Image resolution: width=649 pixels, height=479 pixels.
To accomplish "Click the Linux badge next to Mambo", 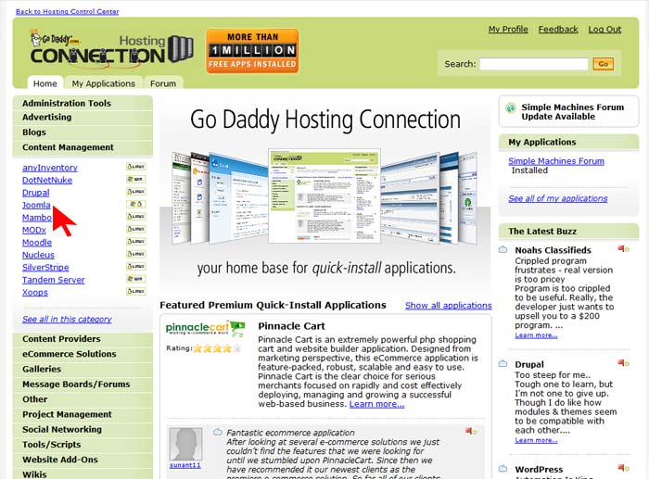I will pyautogui.click(x=135, y=216).
